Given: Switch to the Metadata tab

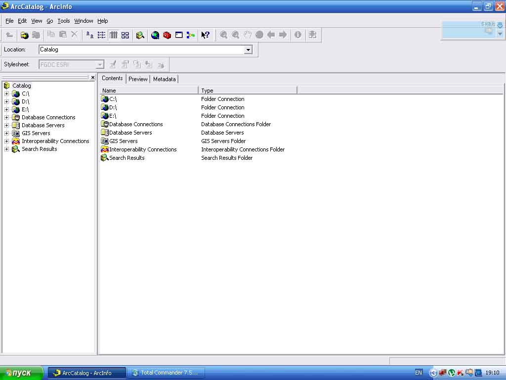Looking at the screenshot, I should tap(164, 79).
